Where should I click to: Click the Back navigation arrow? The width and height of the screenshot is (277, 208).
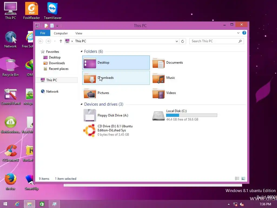(41, 41)
